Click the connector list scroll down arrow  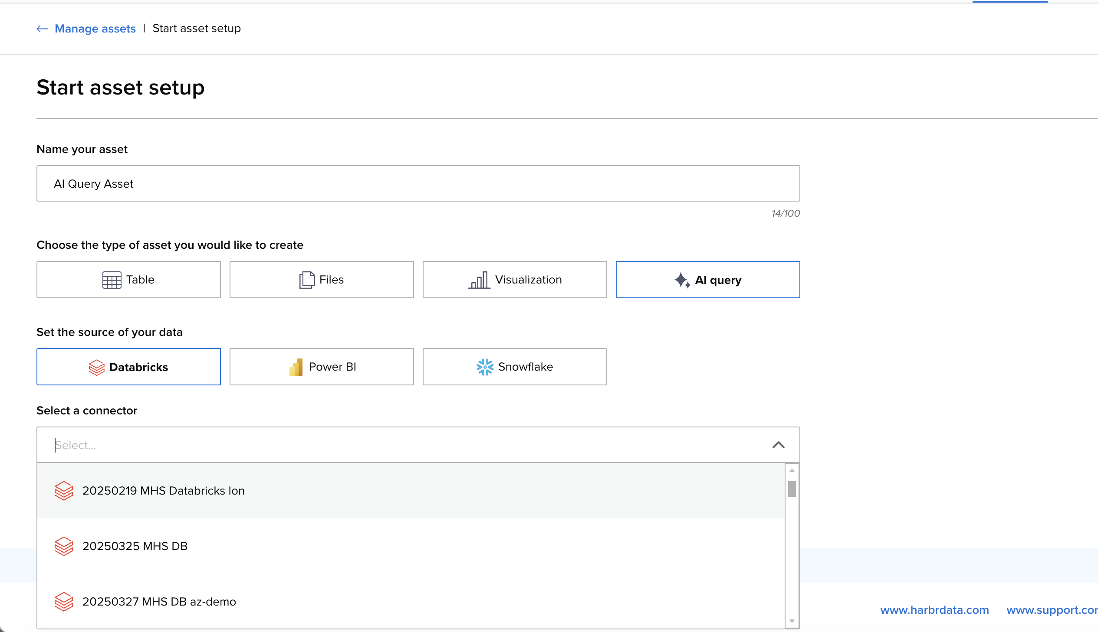coord(792,621)
